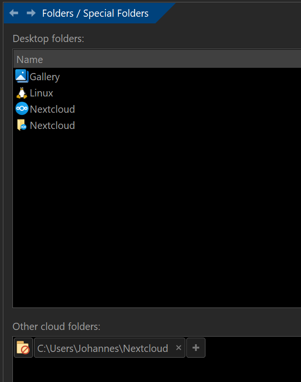
Task: Click the "Other cloud folders:" label
Action: tap(56, 327)
